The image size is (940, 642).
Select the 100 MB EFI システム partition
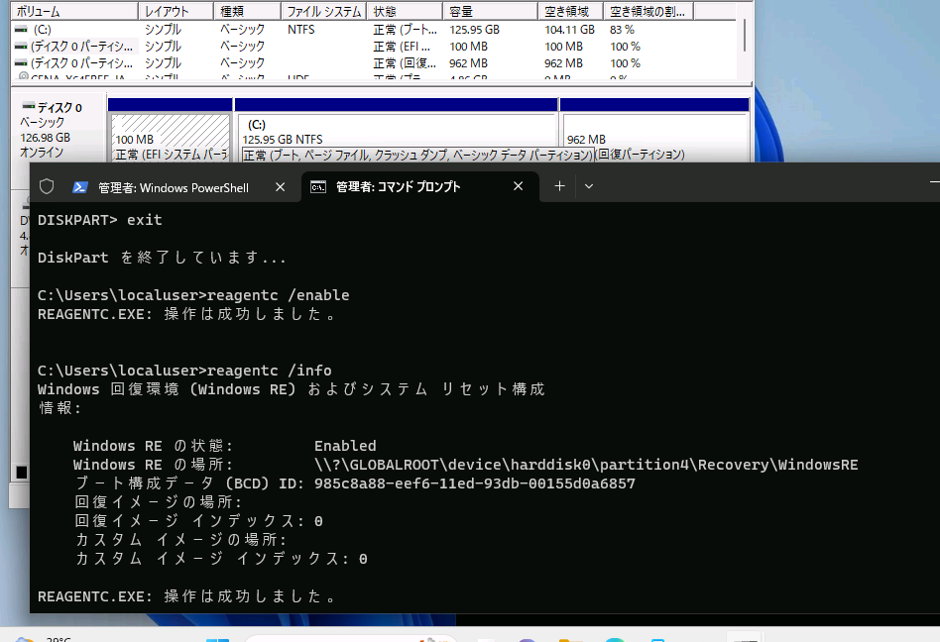point(169,129)
